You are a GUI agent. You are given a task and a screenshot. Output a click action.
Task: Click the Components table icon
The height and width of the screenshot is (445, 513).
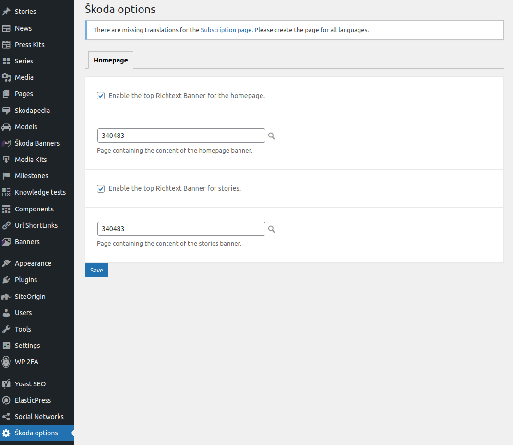pyautogui.click(x=6, y=209)
